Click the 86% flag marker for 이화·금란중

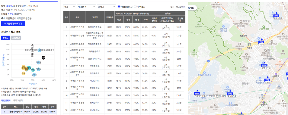pyautogui.click(x=197, y=93)
